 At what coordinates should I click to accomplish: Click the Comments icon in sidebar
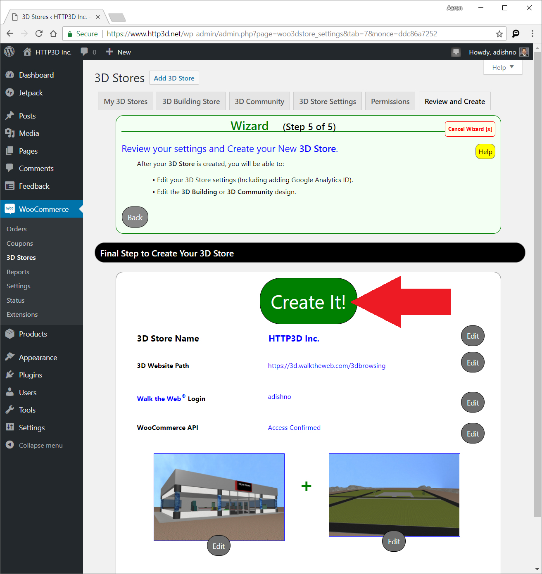click(10, 168)
